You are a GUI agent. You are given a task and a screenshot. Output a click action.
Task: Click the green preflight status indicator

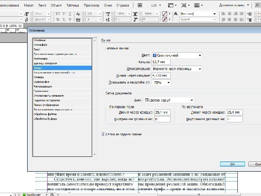pyautogui.click(x=24, y=194)
